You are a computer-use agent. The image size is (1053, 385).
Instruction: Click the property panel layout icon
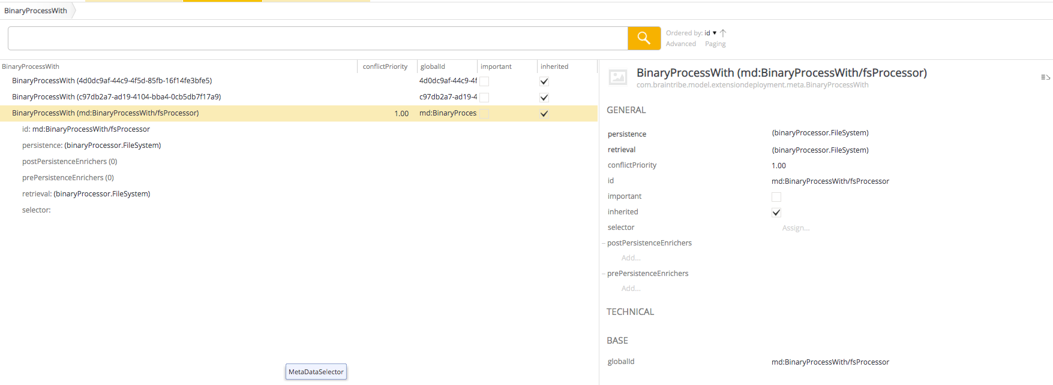(x=1045, y=77)
